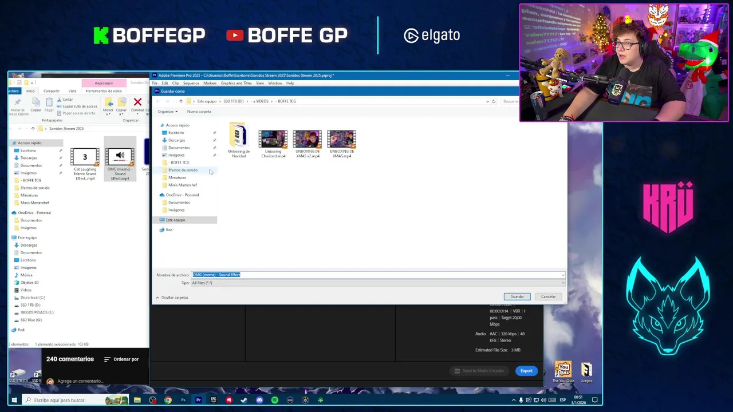This screenshot has height=412, width=733.
Task: Open the Organizar dropdown in save dialog
Action: pos(167,112)
